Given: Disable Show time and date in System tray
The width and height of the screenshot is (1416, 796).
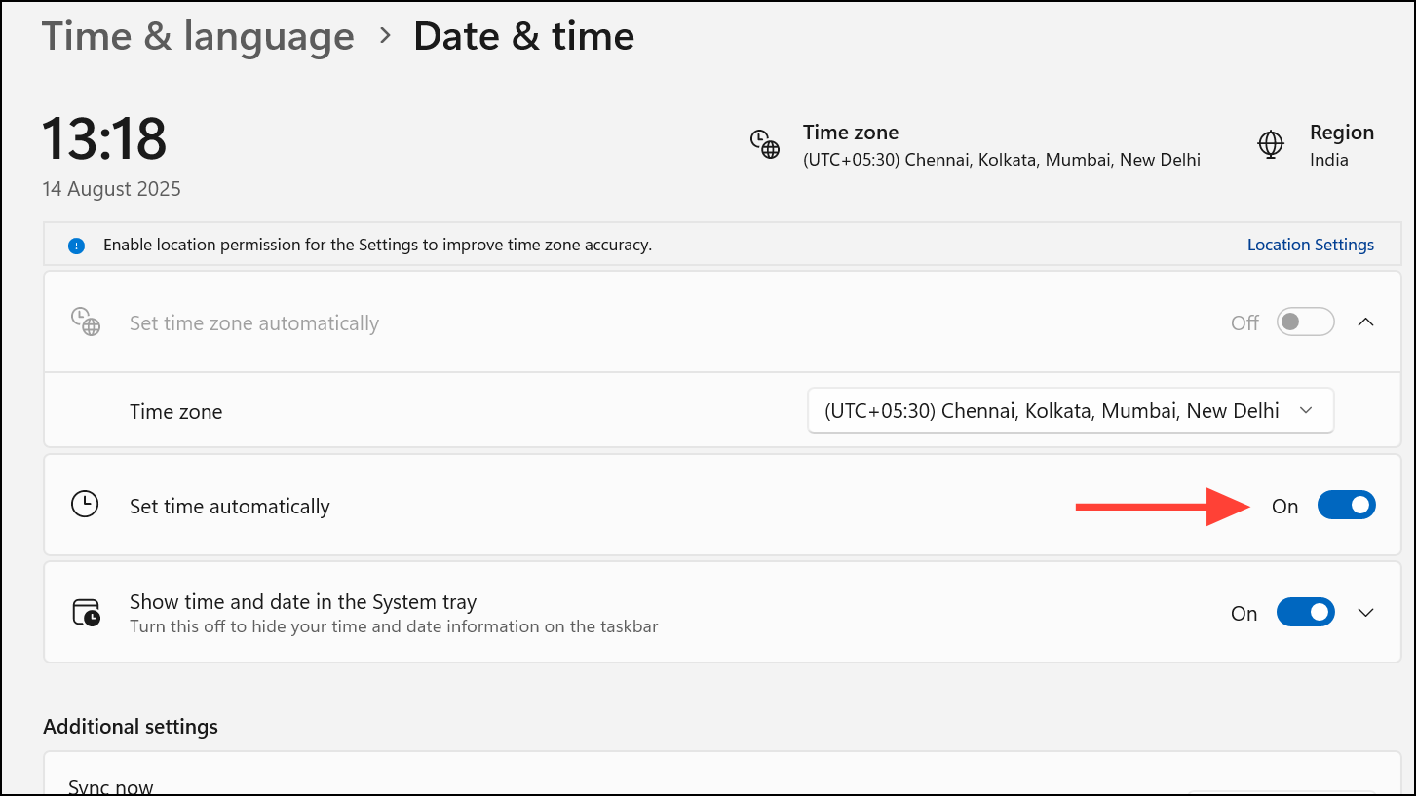Looking at the screenshot, I should coord(1305,613).
